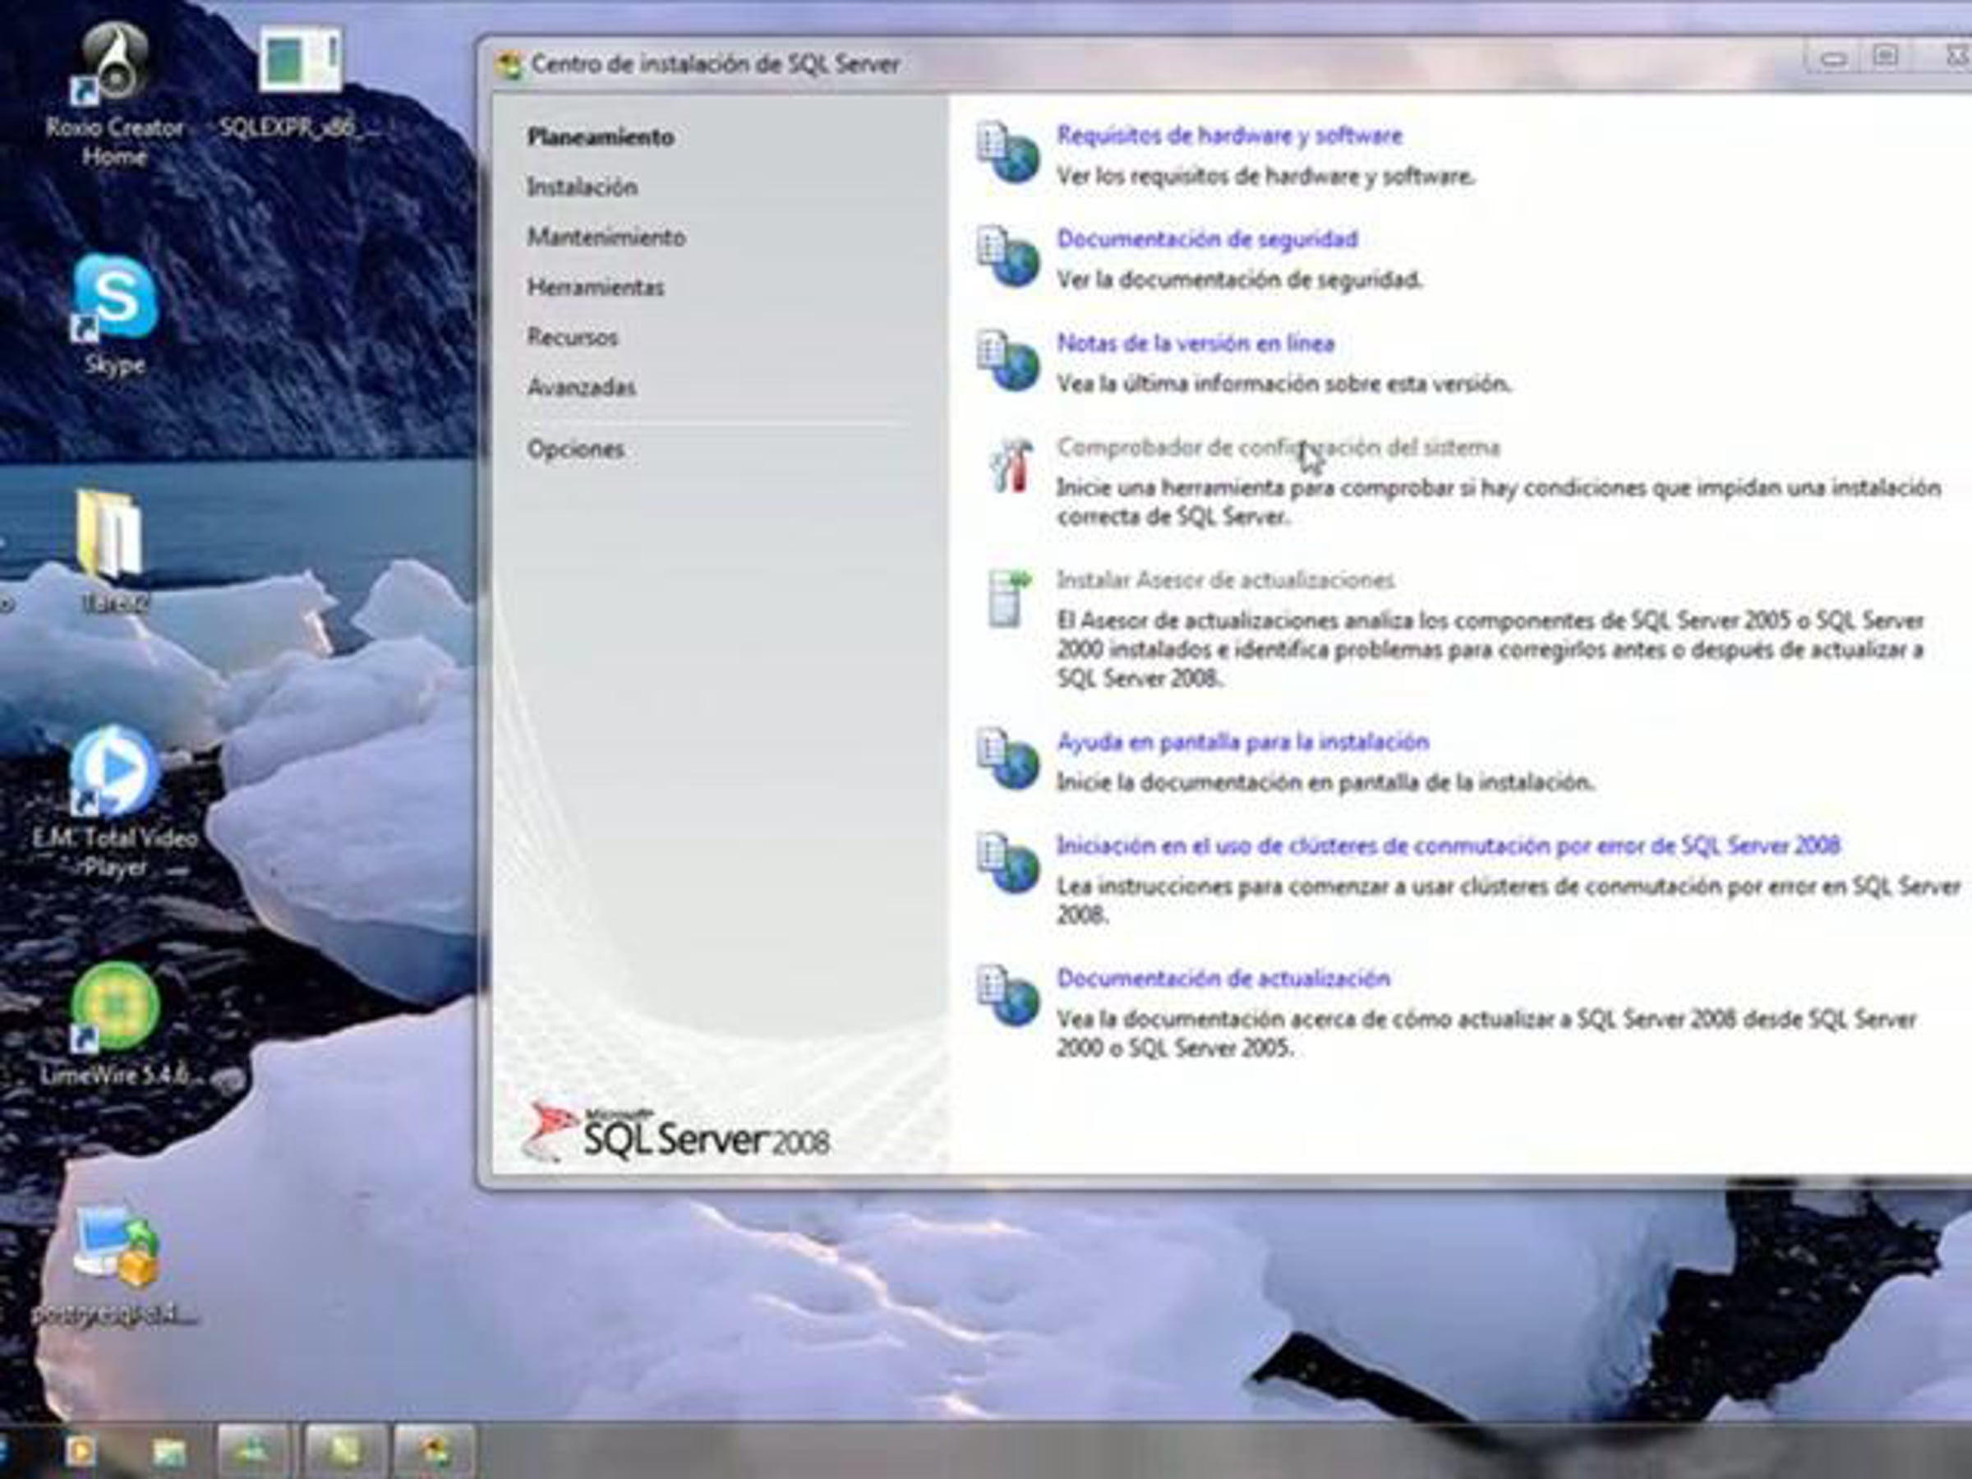
Task: Open the Documentación de seguridad link
Action: [x=1207, y=238]
